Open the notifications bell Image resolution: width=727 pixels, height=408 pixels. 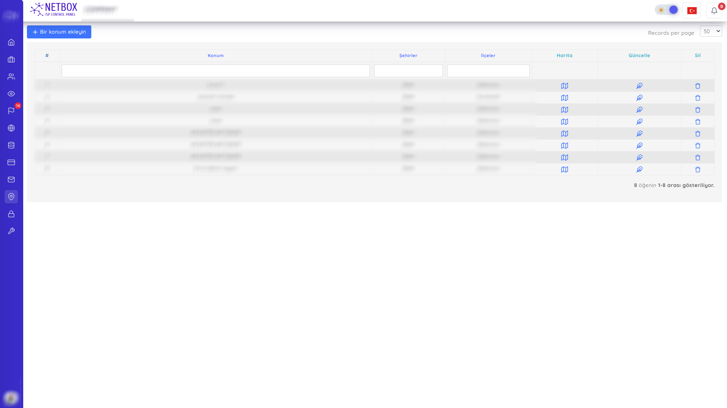(714, 10)
